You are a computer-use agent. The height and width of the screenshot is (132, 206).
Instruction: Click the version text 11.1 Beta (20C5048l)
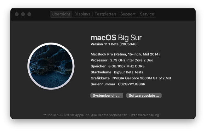pyautogui.click(x=121, y=44)
